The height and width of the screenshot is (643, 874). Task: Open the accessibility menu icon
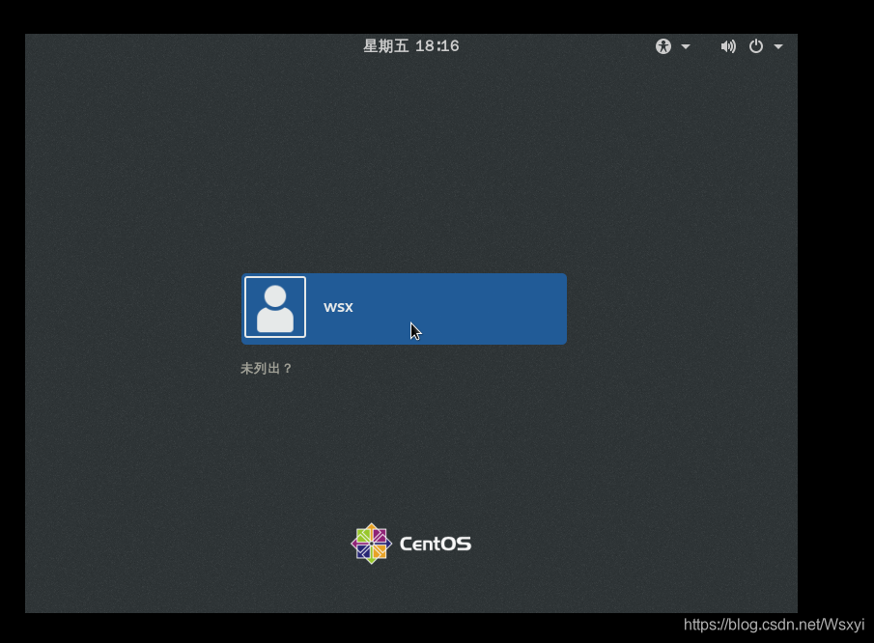pyautogui.click(x=663, y=46)
